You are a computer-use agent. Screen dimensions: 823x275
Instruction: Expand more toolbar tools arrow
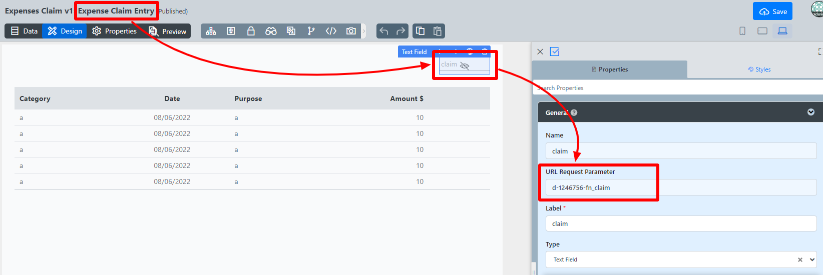click(x=364, y=31)
